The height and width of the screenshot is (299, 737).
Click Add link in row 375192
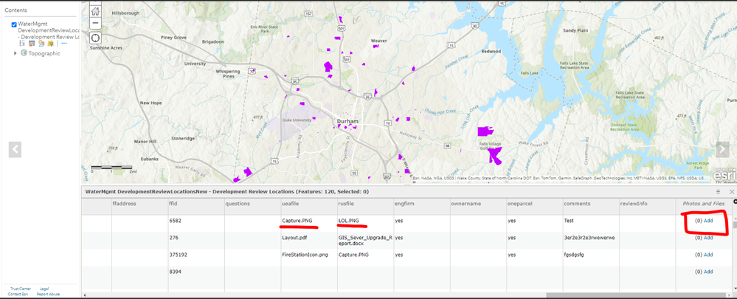(707, 255)
